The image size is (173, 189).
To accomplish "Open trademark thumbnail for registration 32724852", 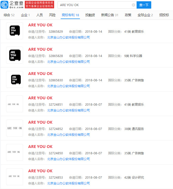I will [15, 128].
